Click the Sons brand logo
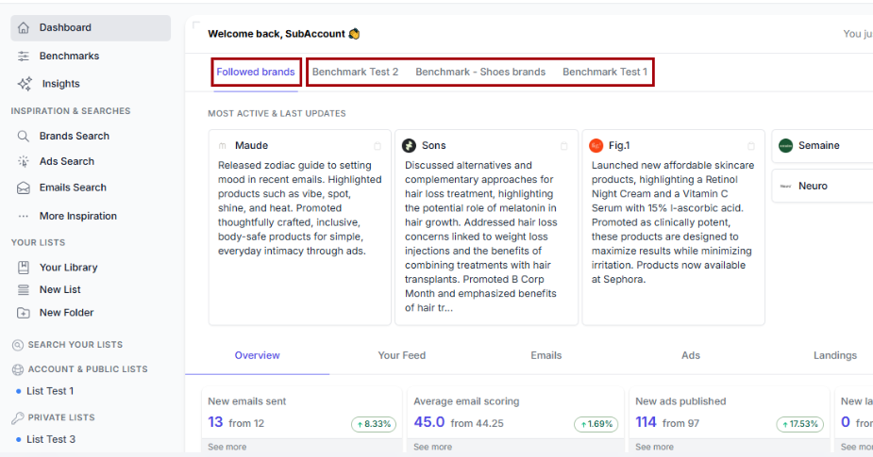This screenshot has width=873, height=457. pos(410,146)
